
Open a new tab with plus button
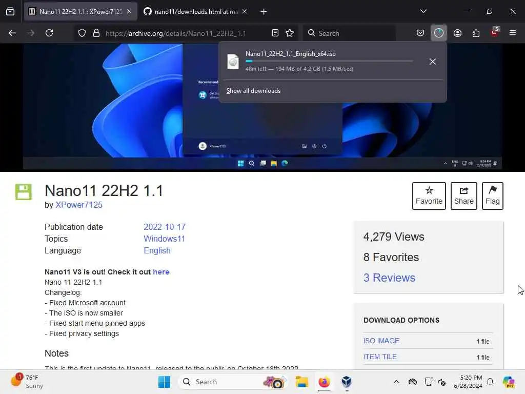click(264, 12)
